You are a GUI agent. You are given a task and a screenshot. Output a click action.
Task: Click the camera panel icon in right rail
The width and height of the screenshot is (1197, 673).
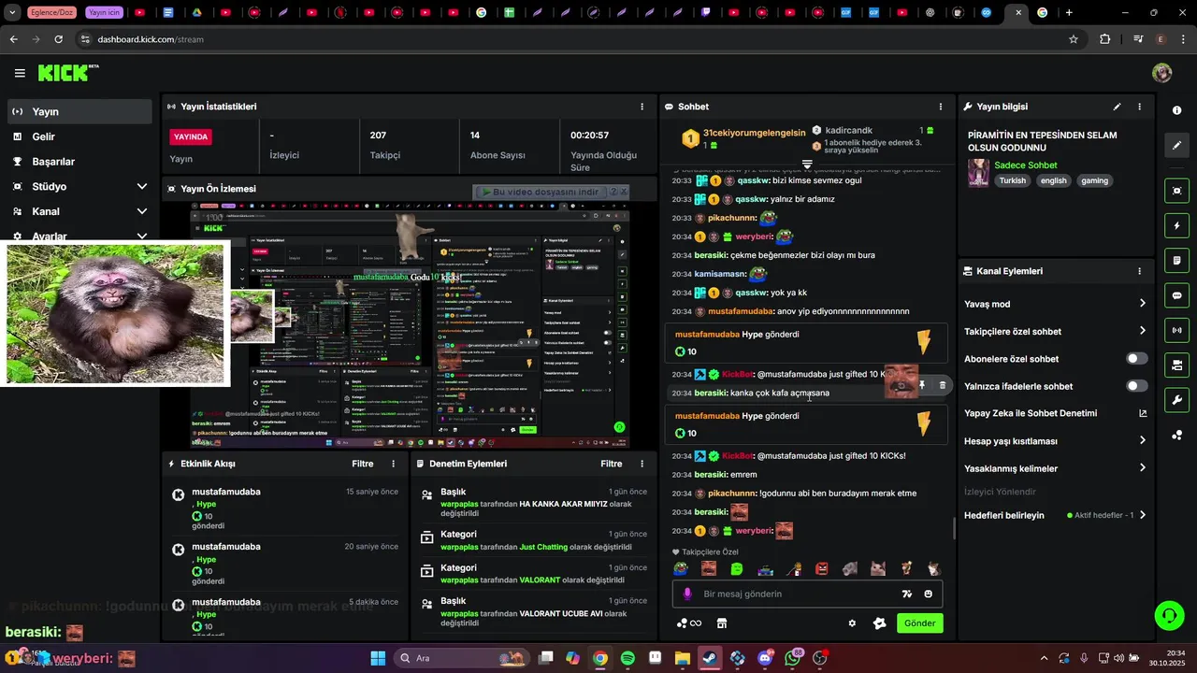pos(1176,365)
